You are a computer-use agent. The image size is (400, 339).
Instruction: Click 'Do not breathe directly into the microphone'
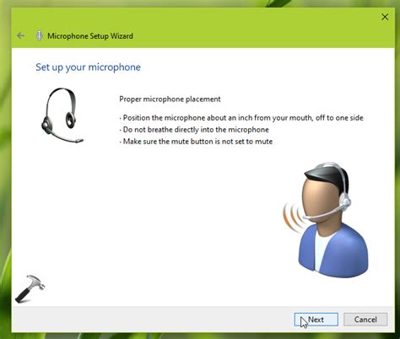tap(194, 130)
